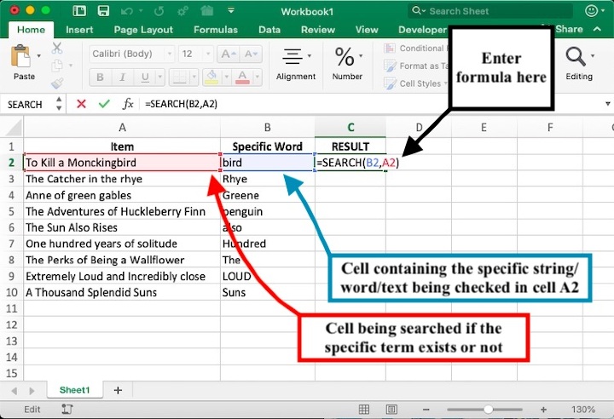The image size is (614, 419).
Task: Click the Share button
Action: (x=569, y=29)
